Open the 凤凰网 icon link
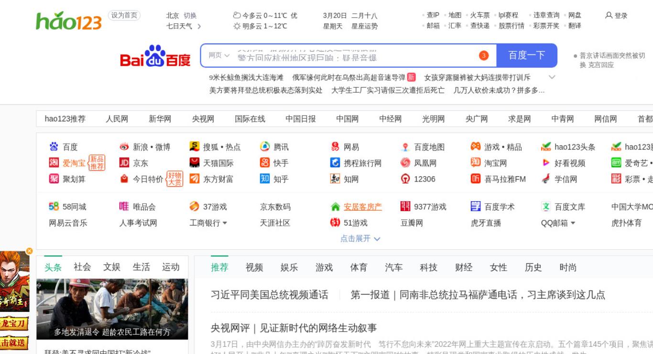653x354 pixels. tap(405, 163)
